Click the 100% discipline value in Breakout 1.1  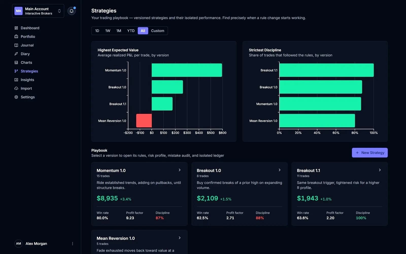[x=361, y=218]
